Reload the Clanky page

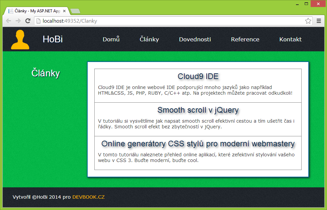[x=28, y=21]
